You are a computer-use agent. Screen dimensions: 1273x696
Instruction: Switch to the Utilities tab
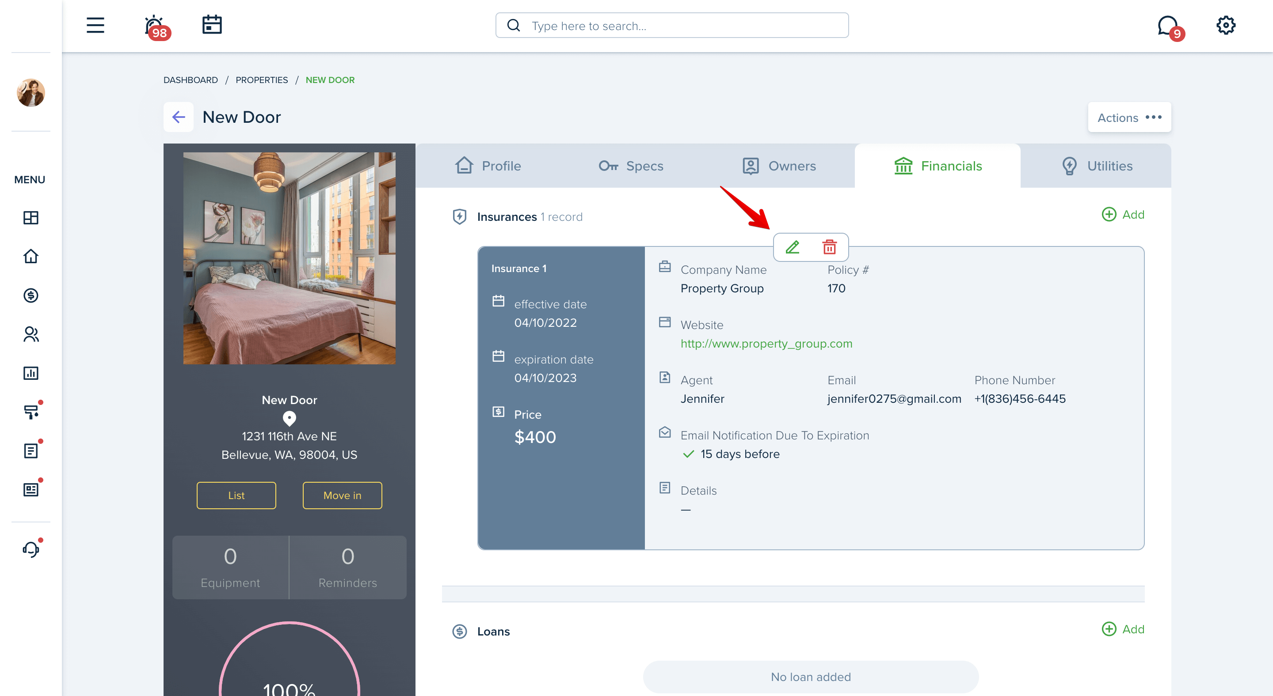point(1096,166)
